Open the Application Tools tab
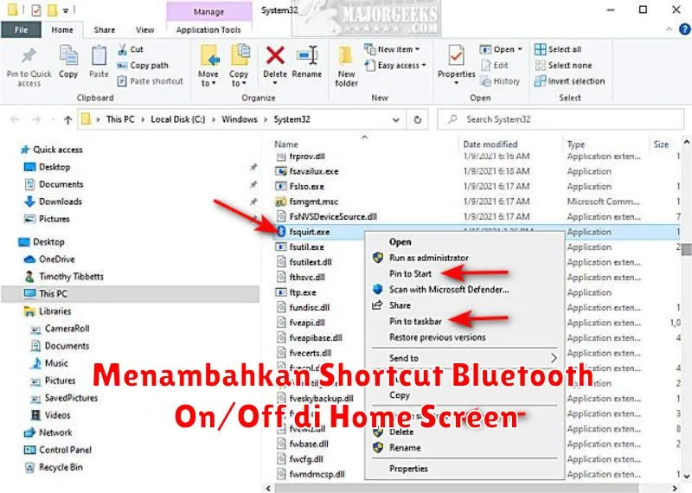 point(208,29)
